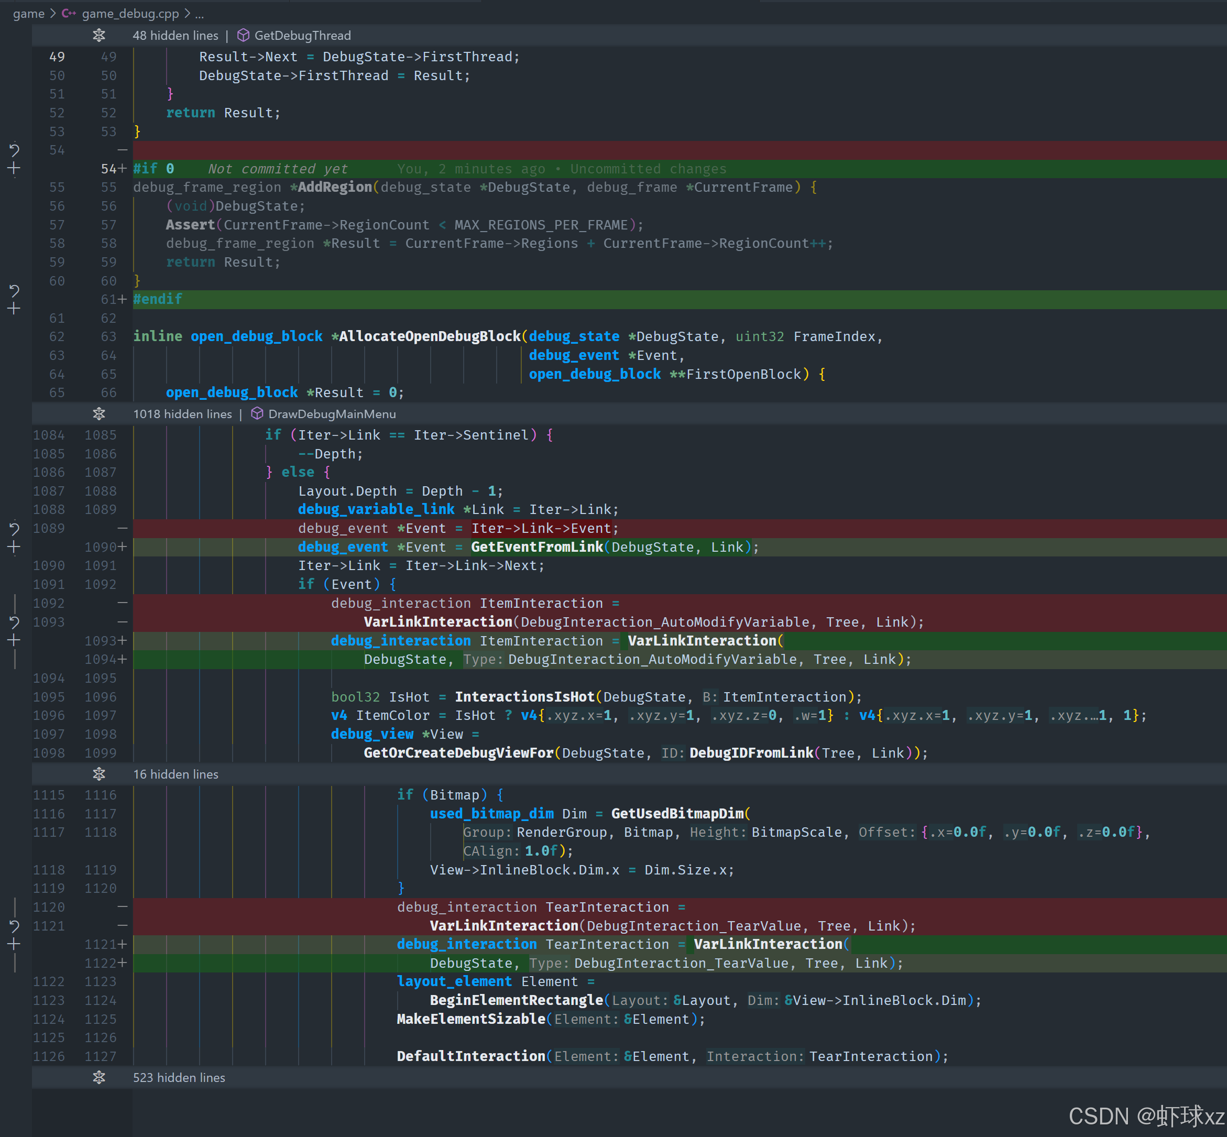This screenshot has width=1227, height=1137.
Task: Stage the GetEventFromLink change
Action: 14,547
